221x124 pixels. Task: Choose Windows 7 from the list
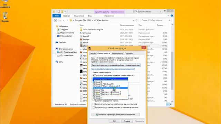[x=110, y=96]
